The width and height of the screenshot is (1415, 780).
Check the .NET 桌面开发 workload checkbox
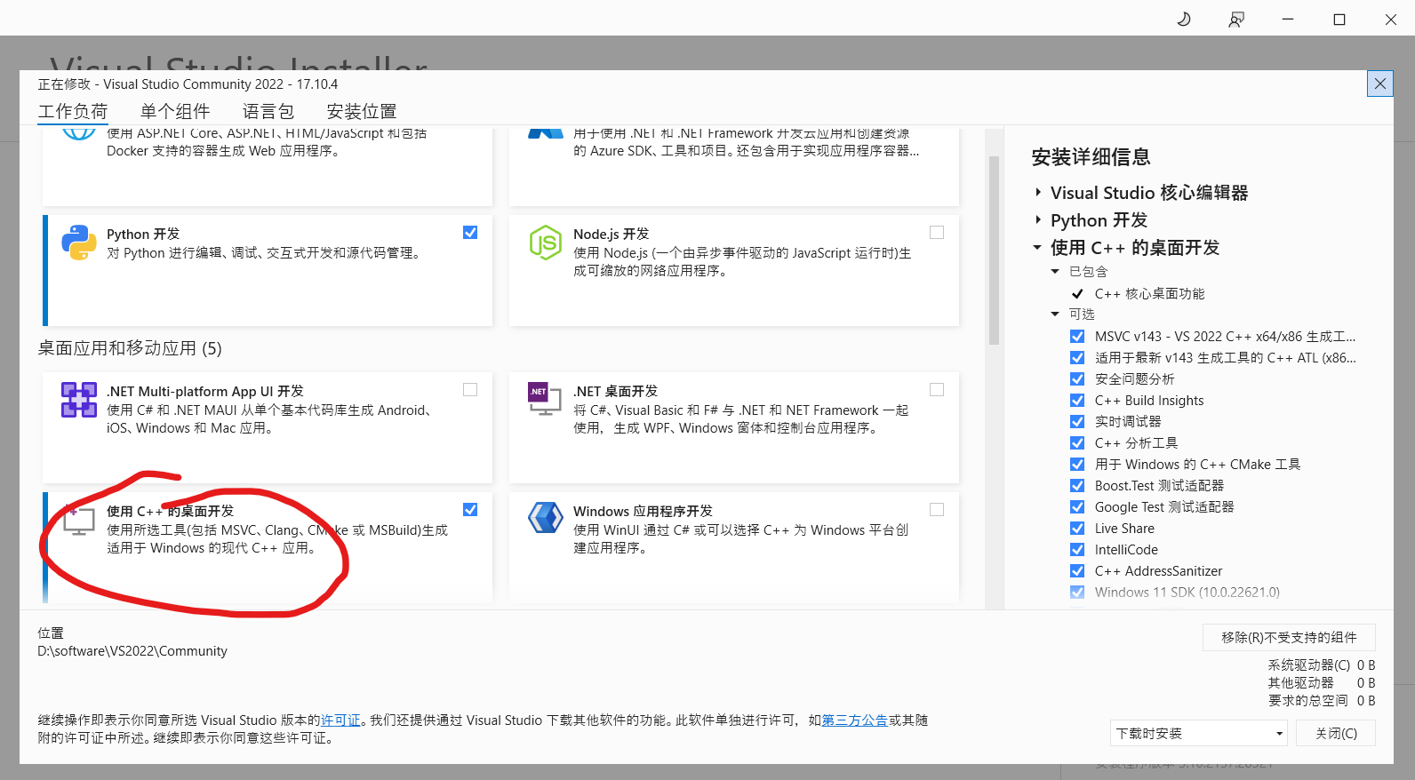[x=937, y=390]
